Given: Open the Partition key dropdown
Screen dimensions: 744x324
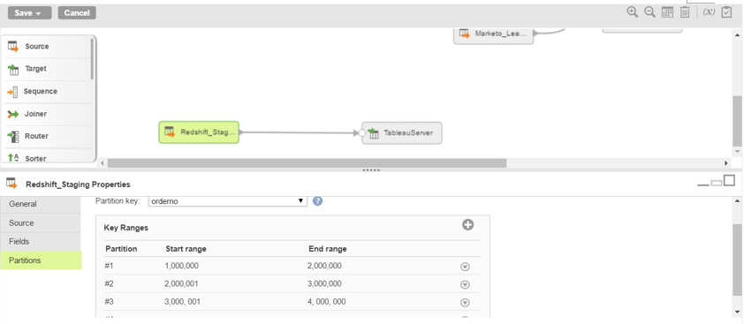Looking at the screenshot, I should 228,201.
